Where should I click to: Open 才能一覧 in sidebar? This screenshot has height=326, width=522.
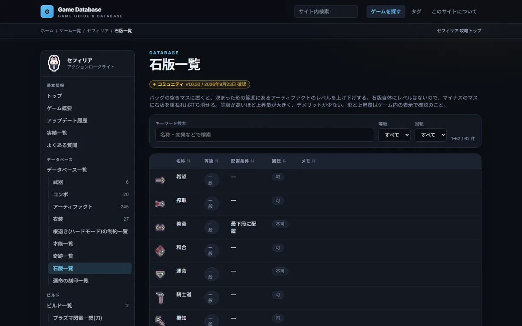tap(90, 244)
